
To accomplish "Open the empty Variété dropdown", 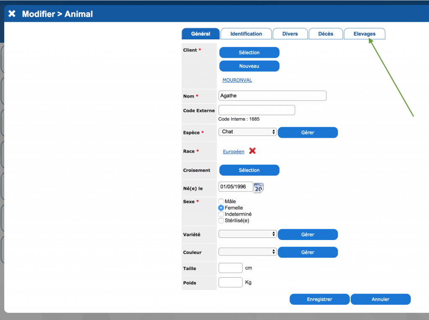I will [x=246, y=234].
